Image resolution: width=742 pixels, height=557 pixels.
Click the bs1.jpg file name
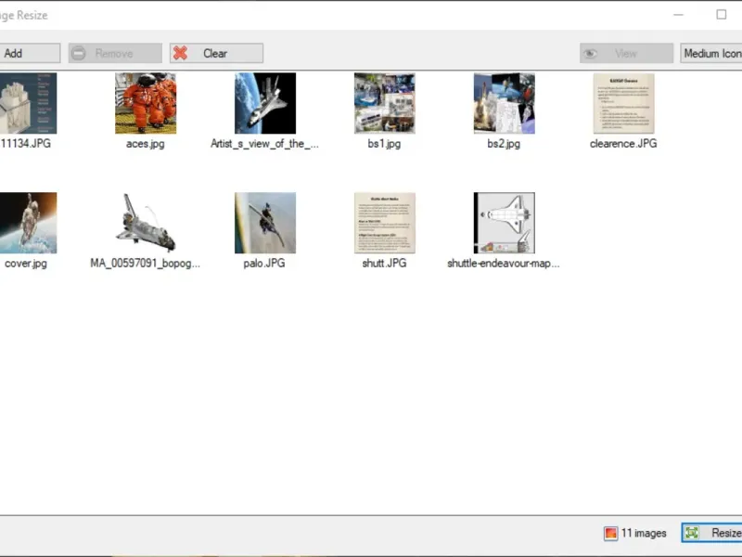384,144
